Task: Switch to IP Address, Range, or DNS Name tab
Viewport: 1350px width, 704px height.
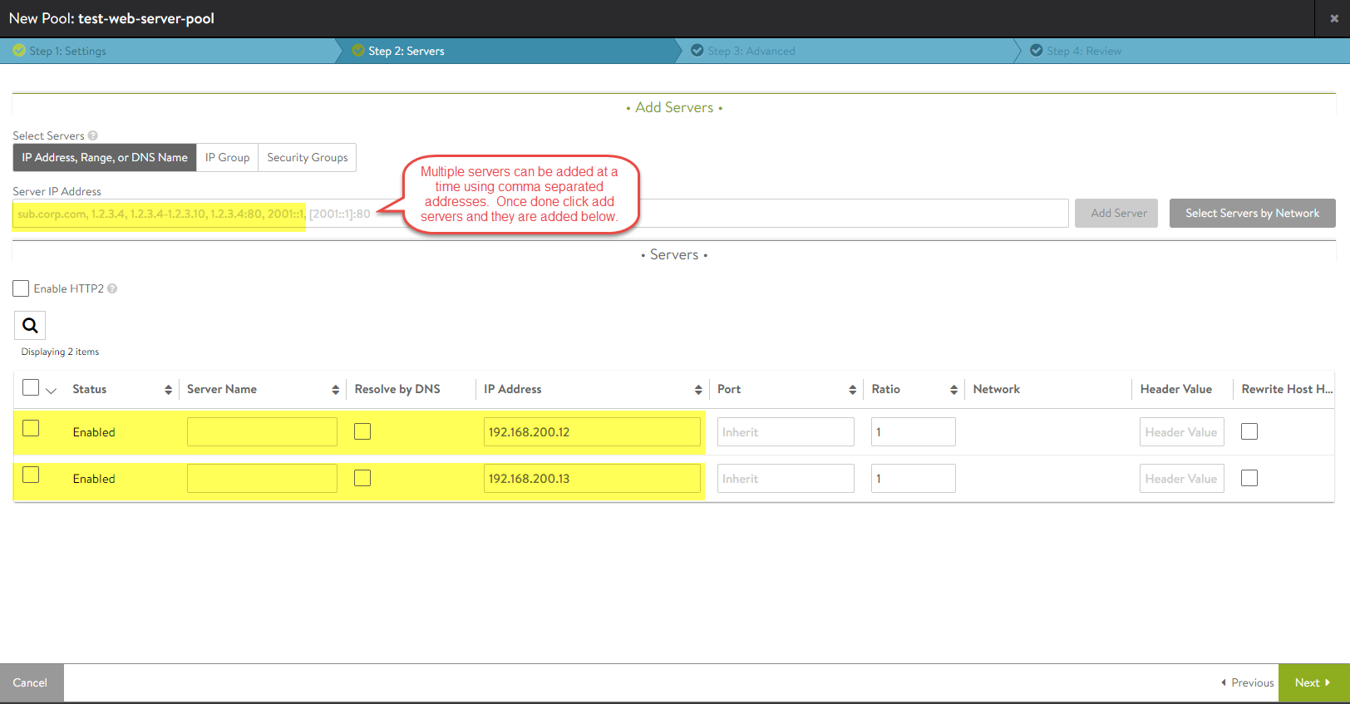Action: [x=105, y=157]
